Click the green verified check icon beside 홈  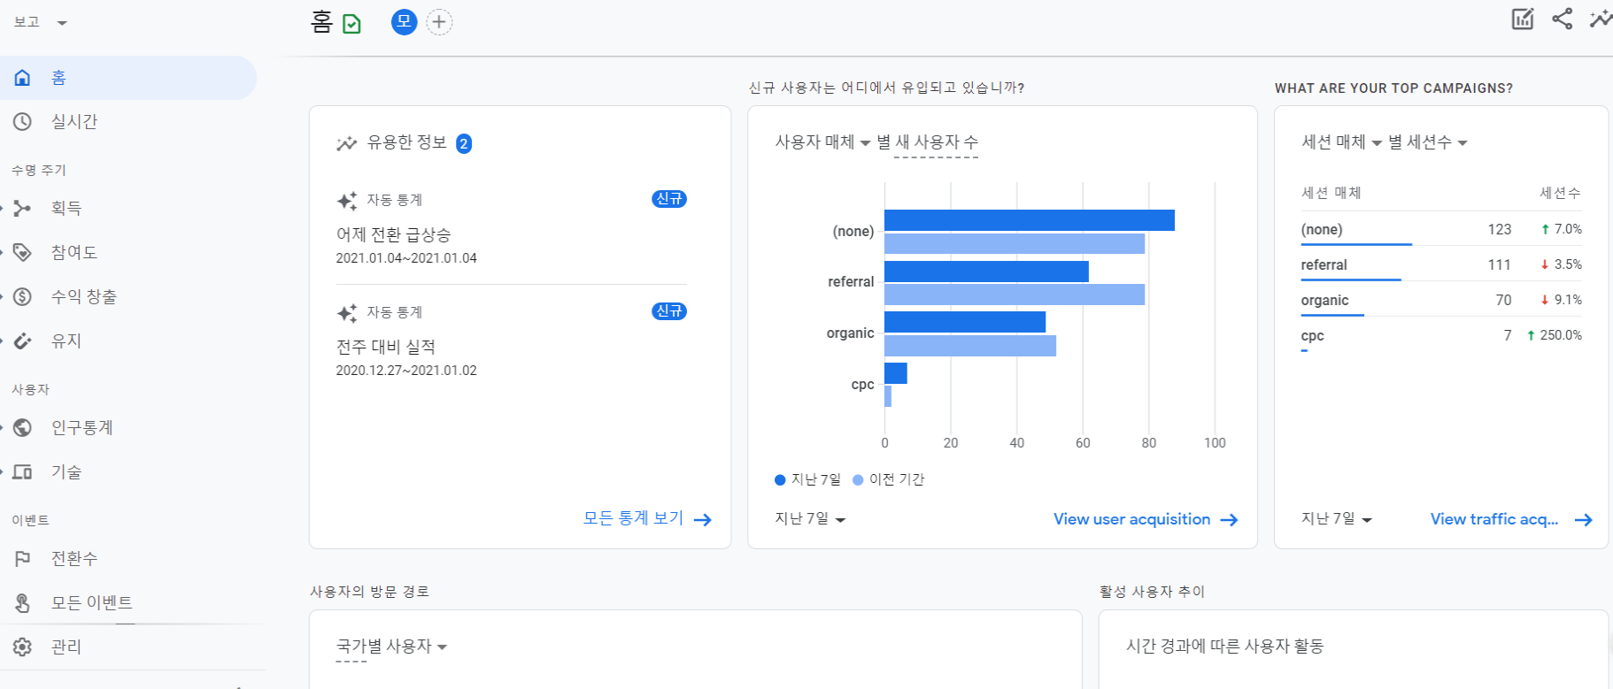(x=351, y=24)
